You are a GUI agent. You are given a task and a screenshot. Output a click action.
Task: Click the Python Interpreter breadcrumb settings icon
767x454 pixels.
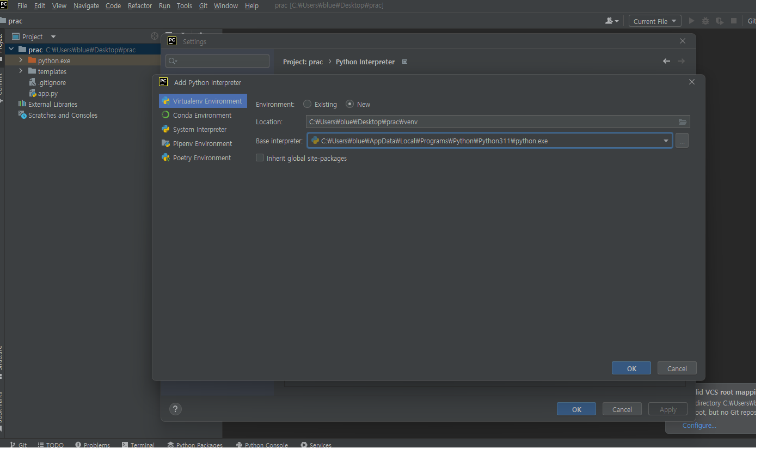coord(404,62)
